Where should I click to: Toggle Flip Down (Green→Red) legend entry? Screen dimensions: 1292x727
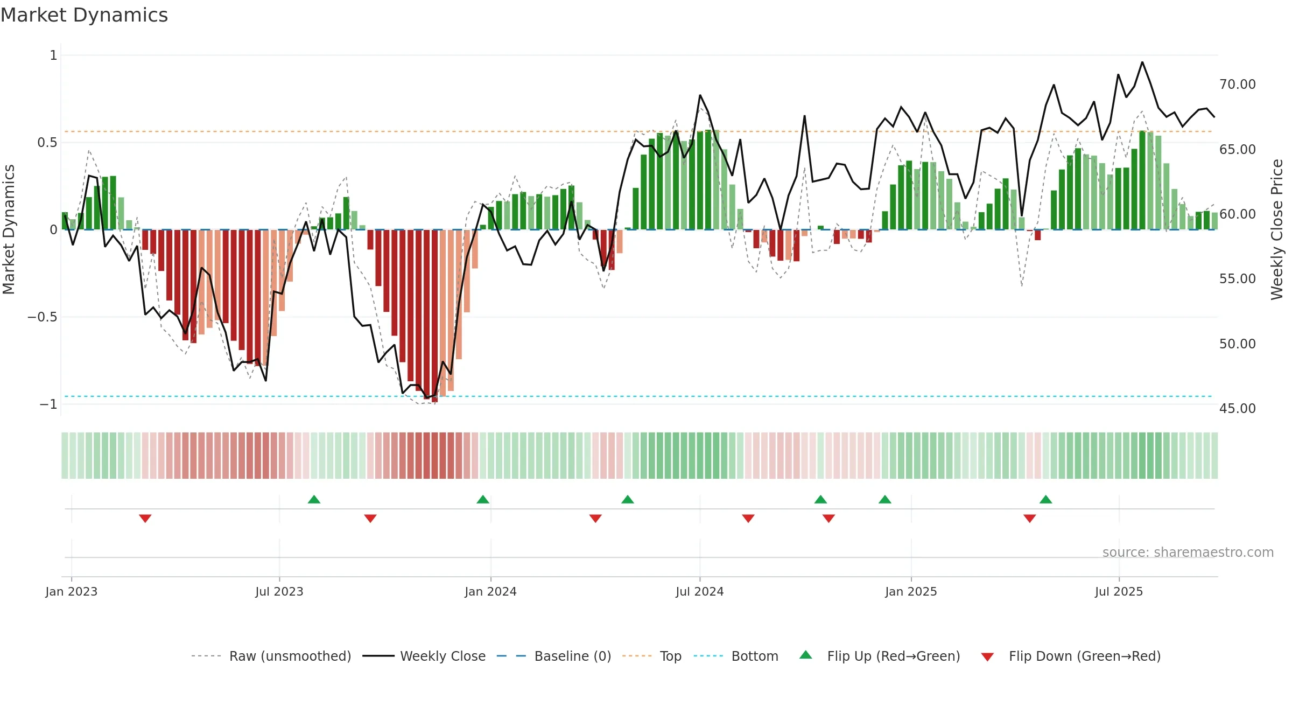point(1071,656)
